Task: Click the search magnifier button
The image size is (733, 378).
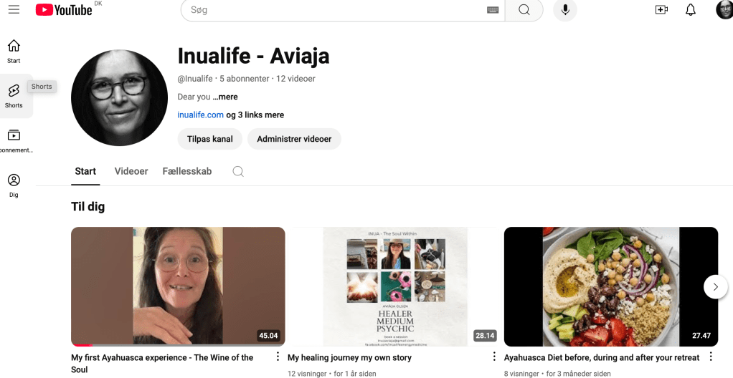Action: (x=524, y=10)
